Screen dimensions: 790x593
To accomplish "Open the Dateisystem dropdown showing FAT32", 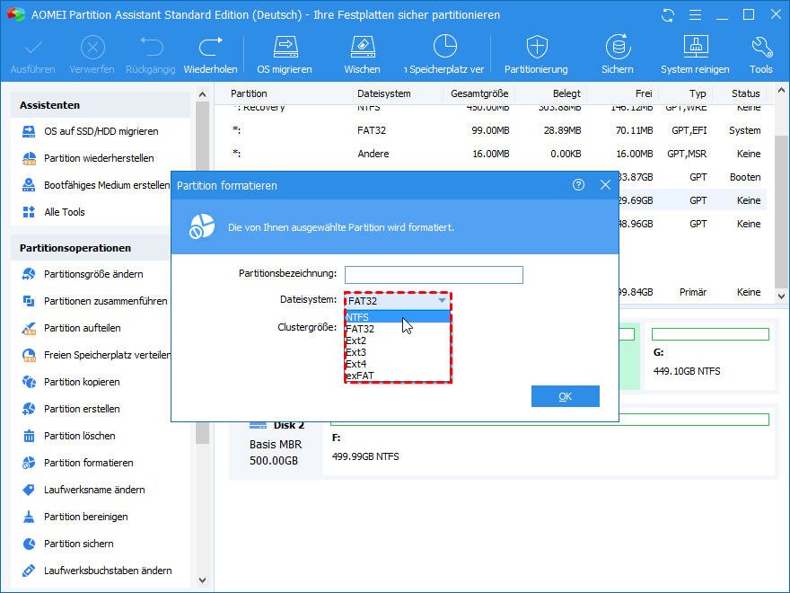I will 398,301.
